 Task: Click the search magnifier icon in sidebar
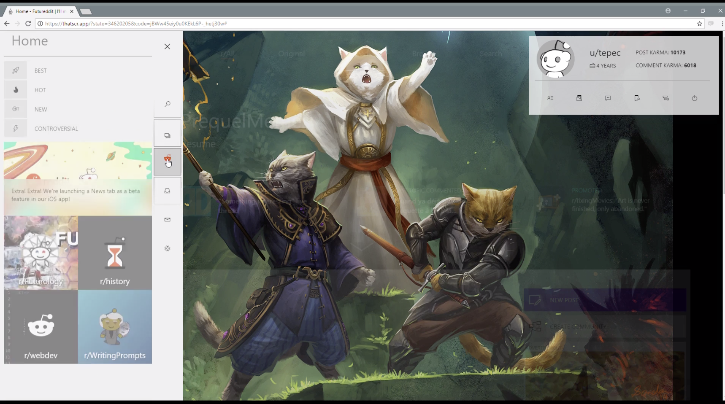pos(168,104)
